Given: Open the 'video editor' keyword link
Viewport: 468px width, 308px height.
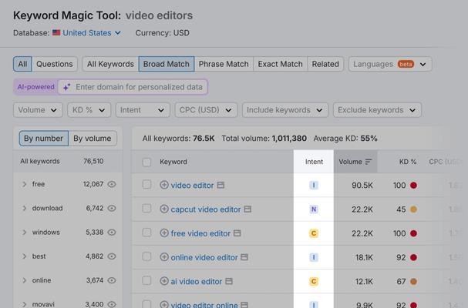Looking at the screenshot, I should [192, 185].
